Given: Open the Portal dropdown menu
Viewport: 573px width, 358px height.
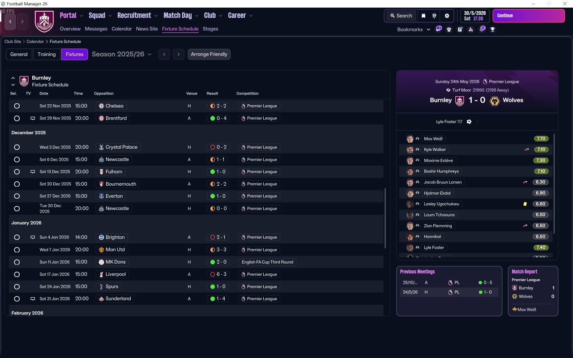Looking at the screenshot, I should [x=72, y=15].
